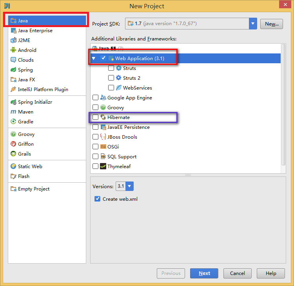Choose the Android project type label
Viewport: 294px width, 286px height.
27,50
